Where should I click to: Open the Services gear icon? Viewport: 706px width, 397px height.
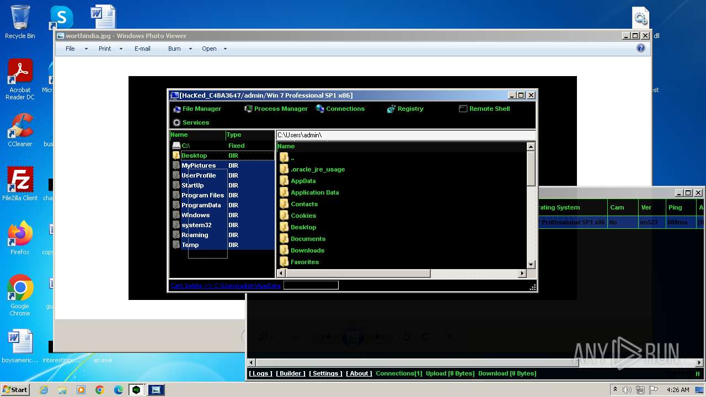click(x=176, y=122)
